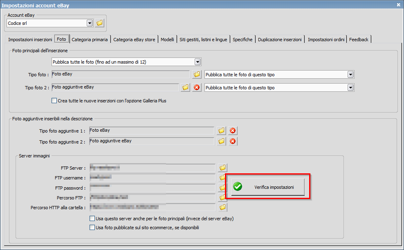This screenshot has width=404, height=250.
Task: Click folder icon for Tipo foto 2 field
Action: tap(185, 88)
